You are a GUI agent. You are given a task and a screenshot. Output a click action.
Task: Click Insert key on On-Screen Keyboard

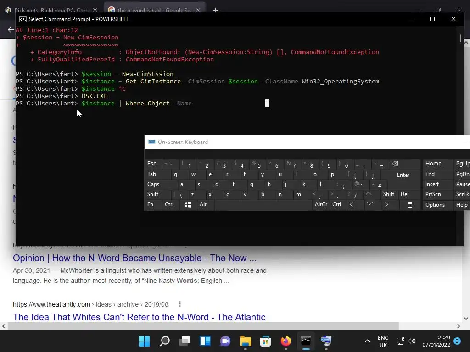[437, 184]
